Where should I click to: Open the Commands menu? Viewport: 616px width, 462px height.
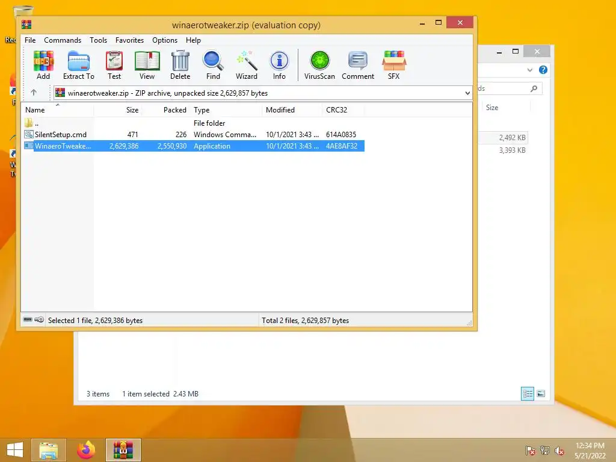coord(63,40)
